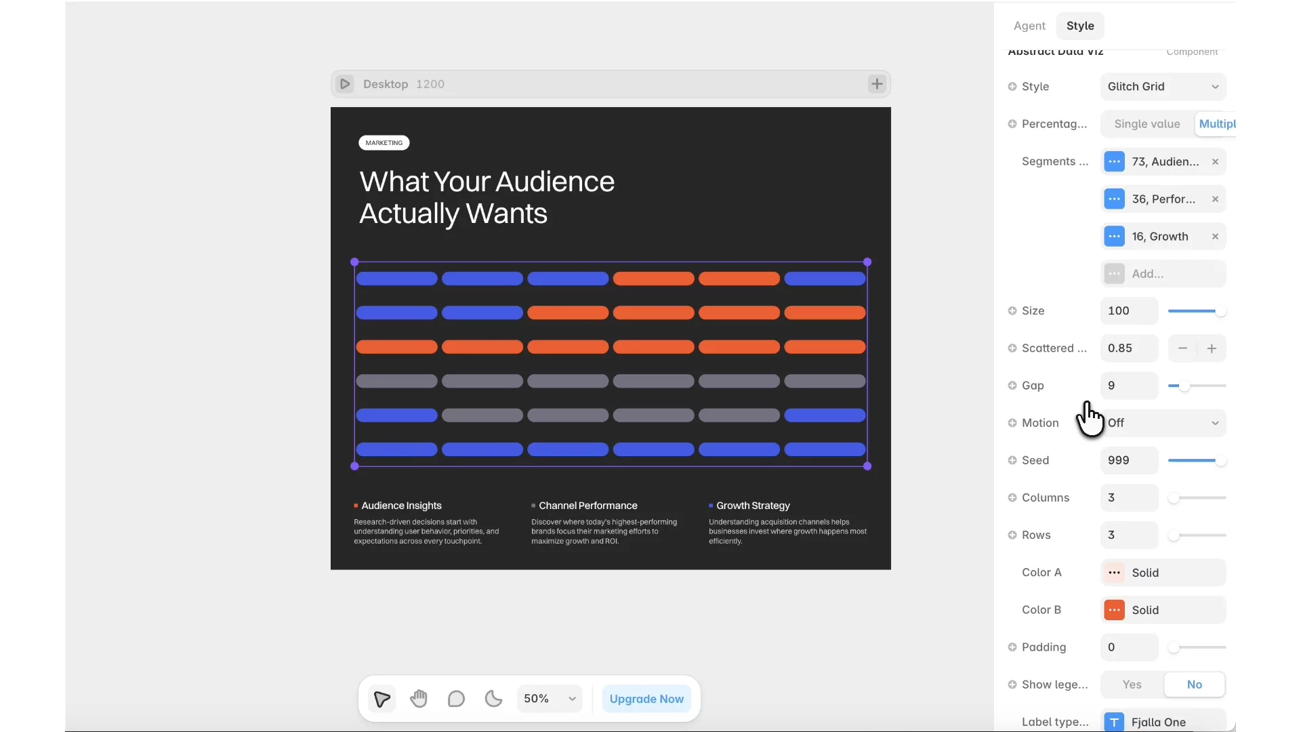The image size is (1301, 732).
Task: Click the variable icon beside Motion
Action: click(1012, 423)
